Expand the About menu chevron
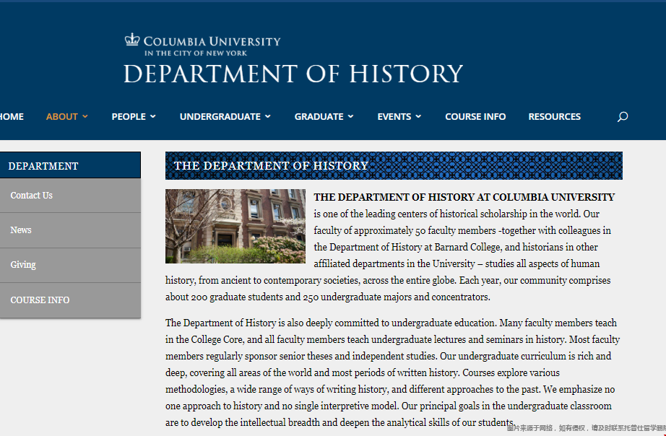 85,116
